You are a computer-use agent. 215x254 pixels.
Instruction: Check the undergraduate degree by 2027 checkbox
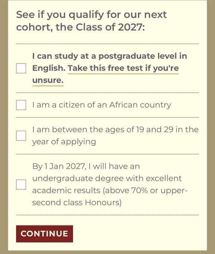click(x=21, y=185)
